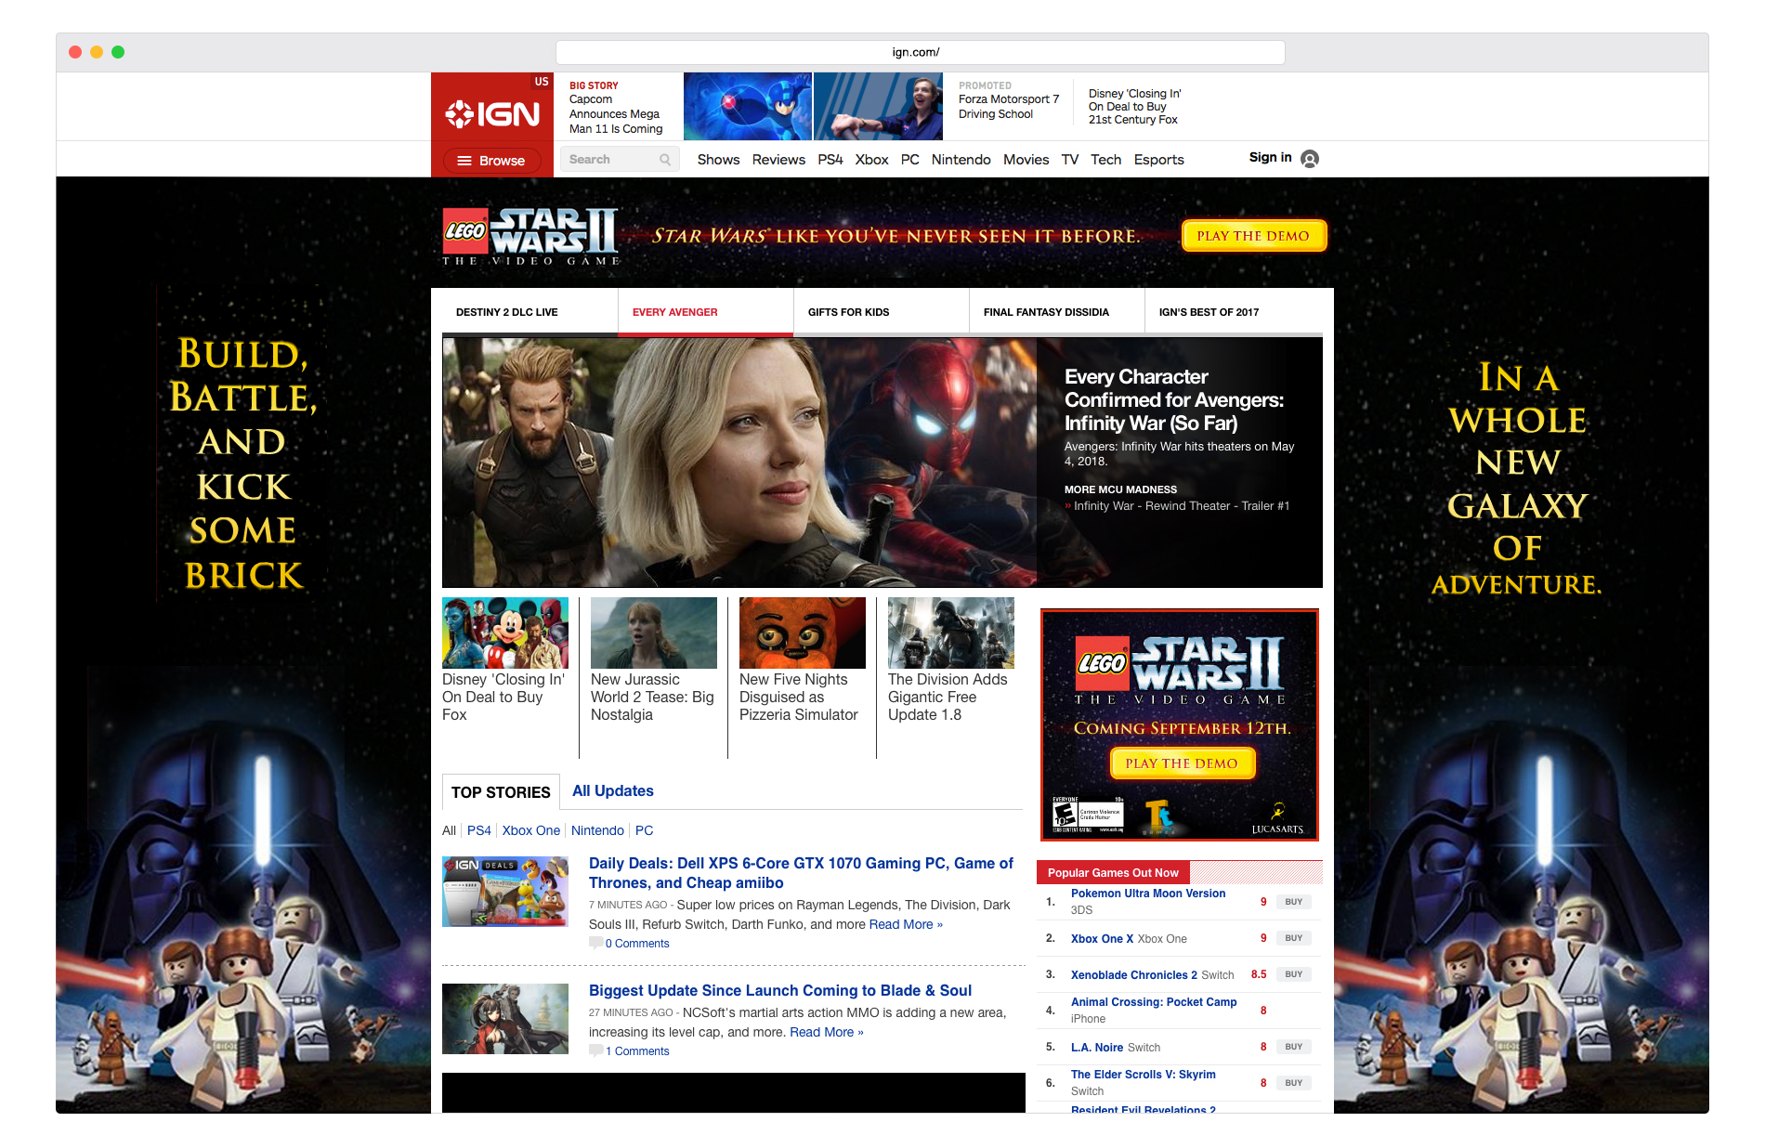Click the user profile icon

coord(1310,159)
